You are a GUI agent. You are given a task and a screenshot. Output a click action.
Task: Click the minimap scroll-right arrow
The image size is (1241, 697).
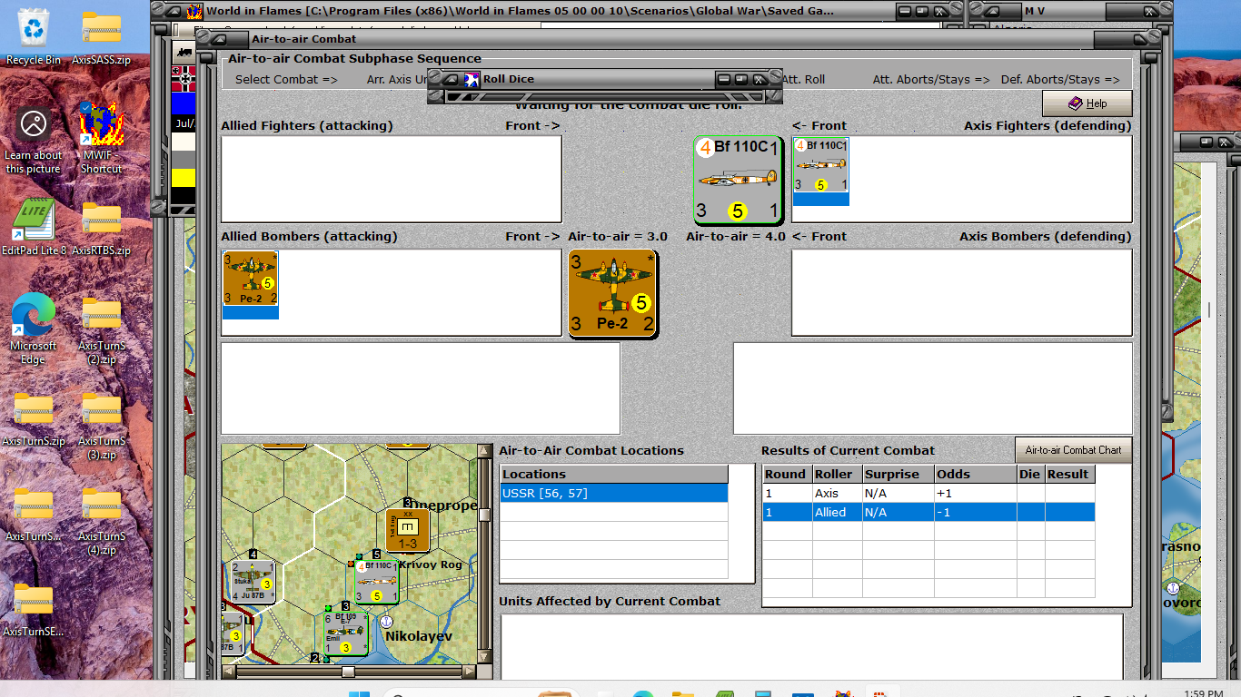[x=469, y=672]
